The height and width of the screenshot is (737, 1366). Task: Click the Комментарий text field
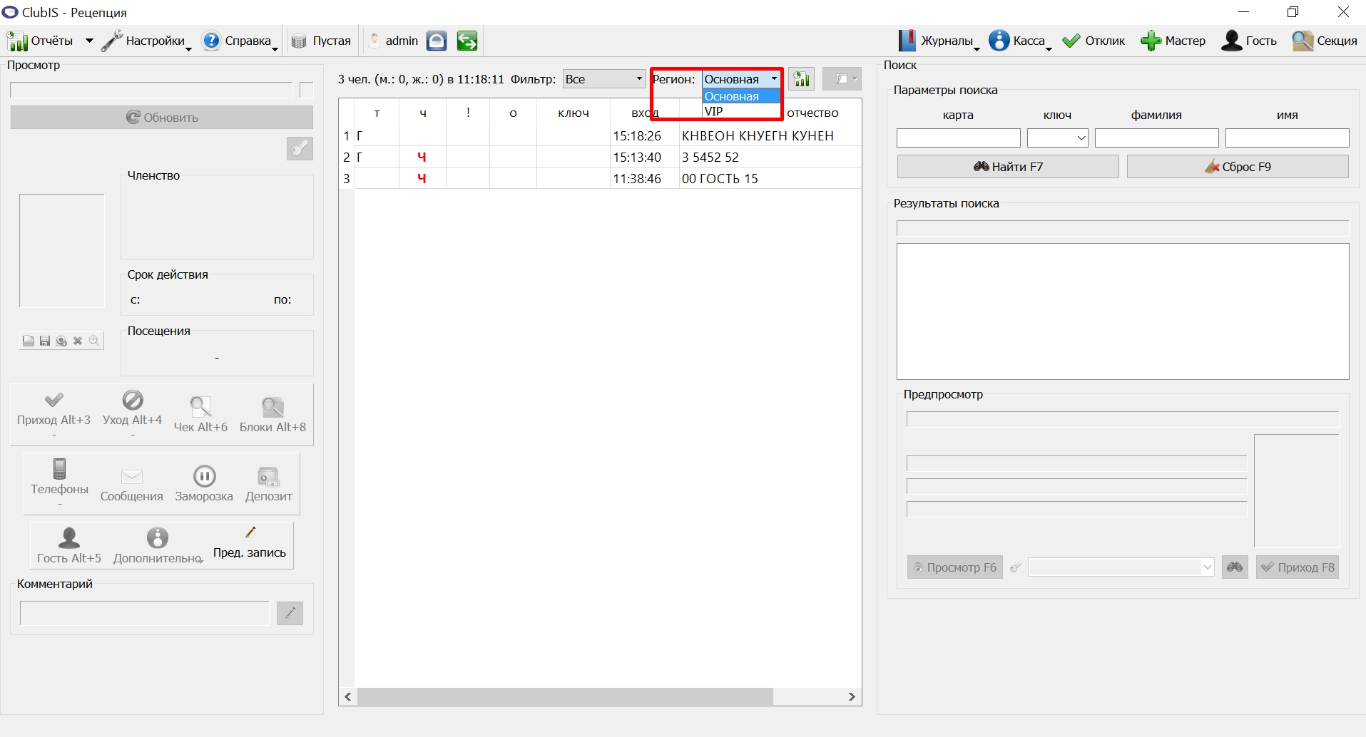[145, 613]
